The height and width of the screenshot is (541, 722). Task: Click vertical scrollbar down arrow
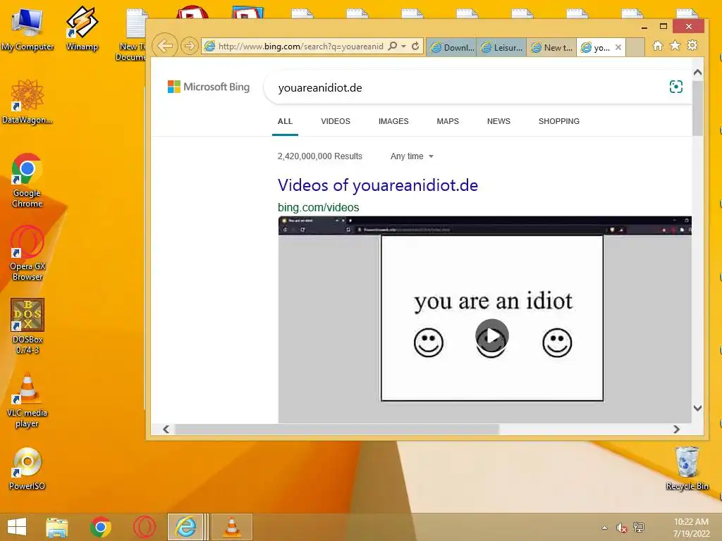click(697, 408)
